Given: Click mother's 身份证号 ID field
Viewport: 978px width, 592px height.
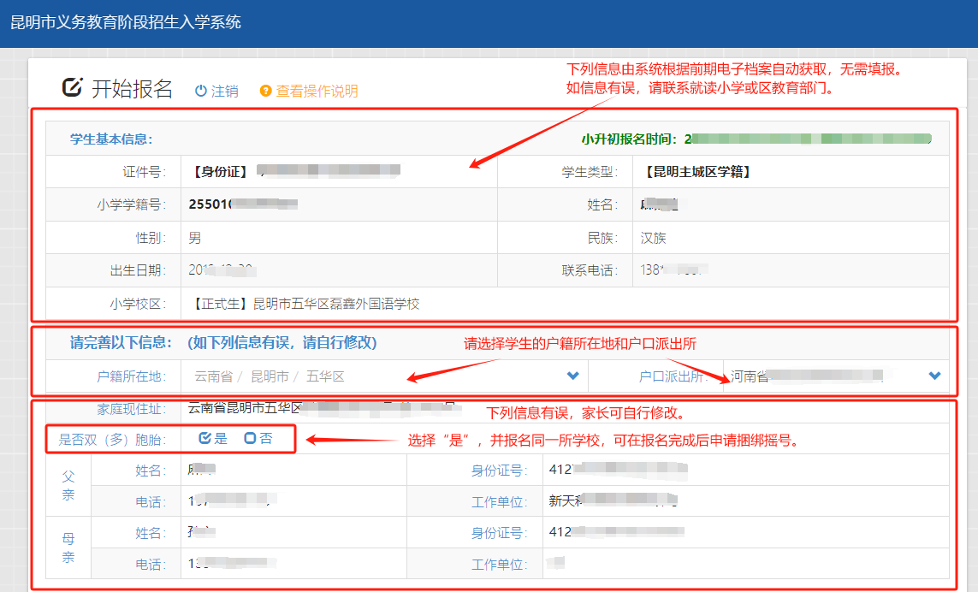Looking at the screenshot, I should tap(744, 533).
